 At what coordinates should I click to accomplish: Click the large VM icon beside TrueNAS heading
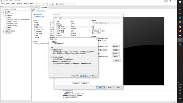click(x=34, y=11)
